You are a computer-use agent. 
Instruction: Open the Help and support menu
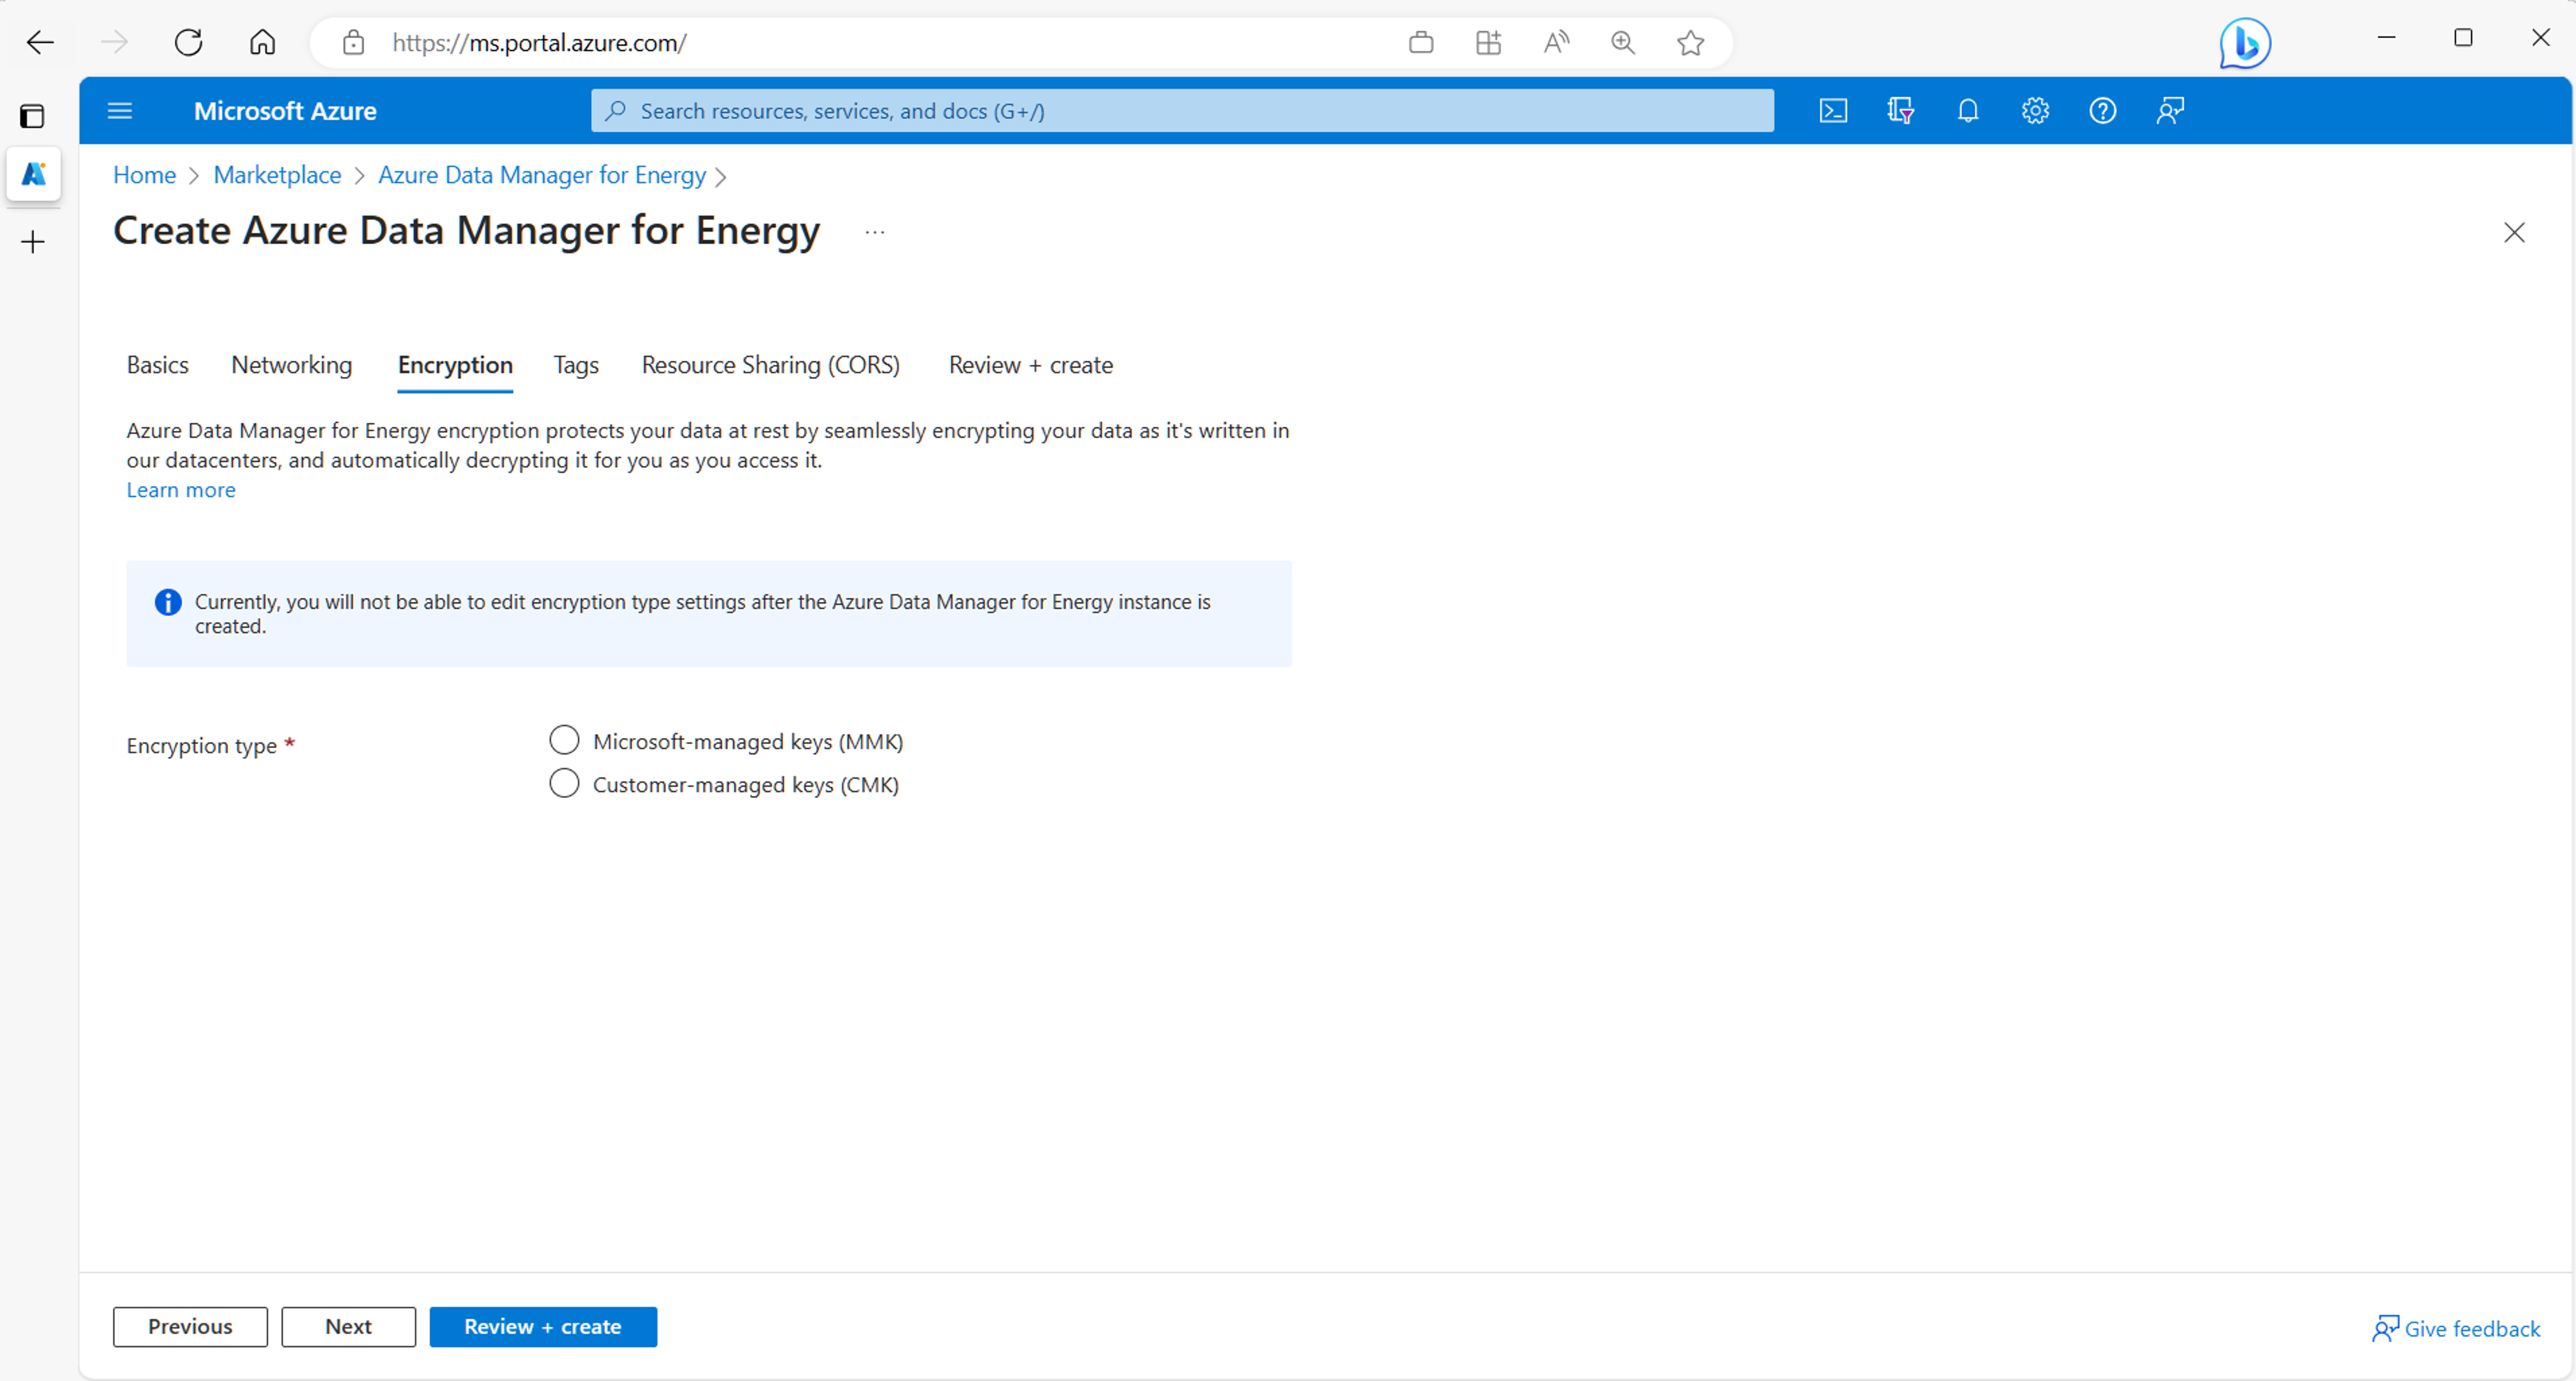(2102, 110)
